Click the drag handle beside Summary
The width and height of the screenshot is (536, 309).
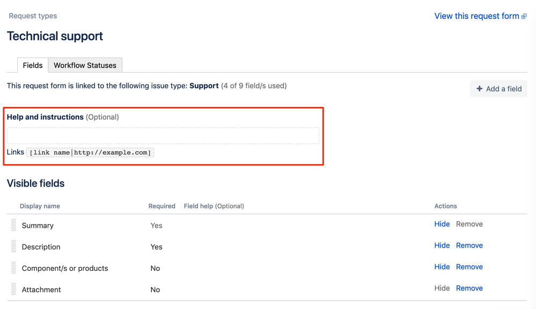pyautogui.click(x=13, y=225)
